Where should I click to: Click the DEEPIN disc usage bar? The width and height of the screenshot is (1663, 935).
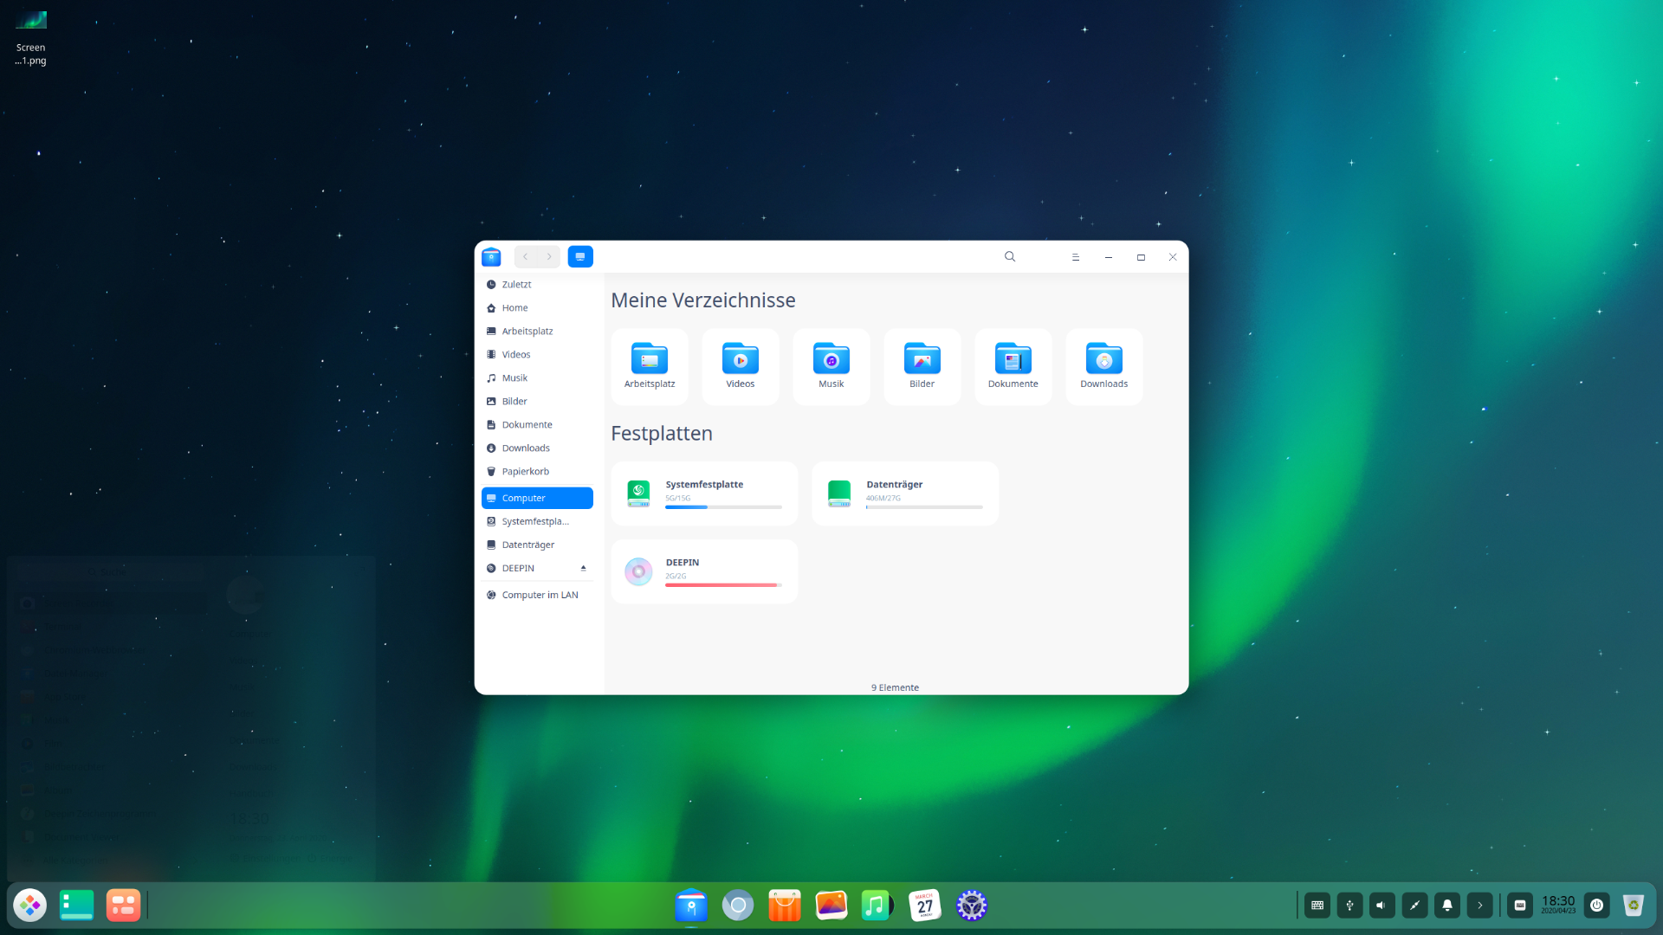[x=723, y=585]
